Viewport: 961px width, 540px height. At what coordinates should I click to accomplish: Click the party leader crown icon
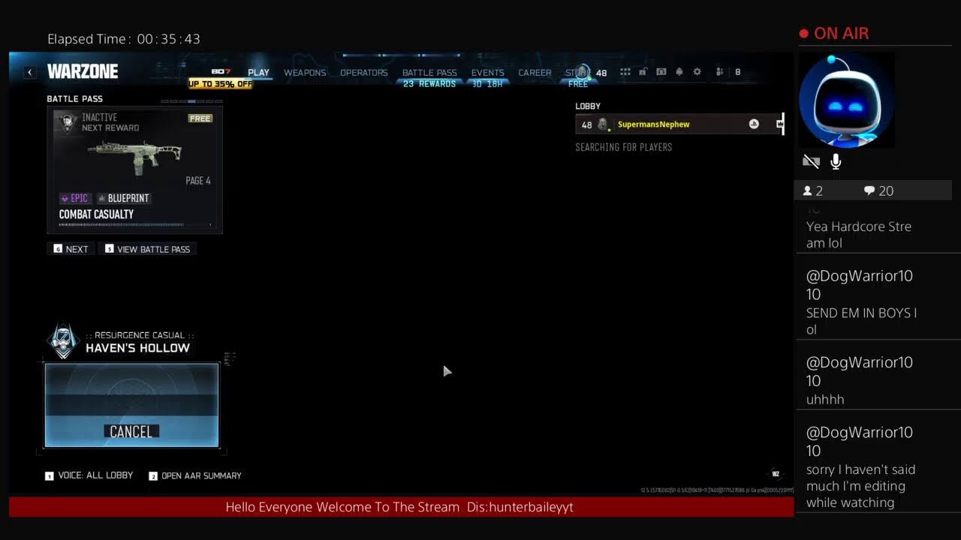coord(780,124)
